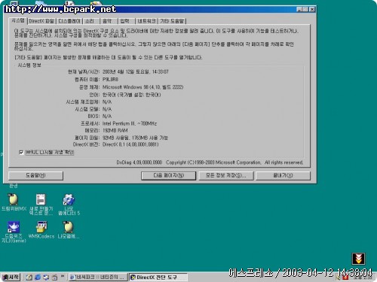Click the DirectX 진단 도구 taskbar button
This screenshot has height=282, width=377.
(x=158, y=277)
